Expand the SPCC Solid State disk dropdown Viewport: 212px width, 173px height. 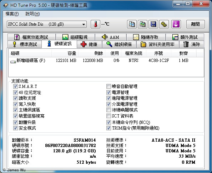[47, 24]
